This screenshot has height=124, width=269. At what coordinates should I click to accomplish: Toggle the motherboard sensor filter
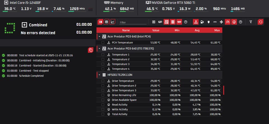[x=166, y=22]
